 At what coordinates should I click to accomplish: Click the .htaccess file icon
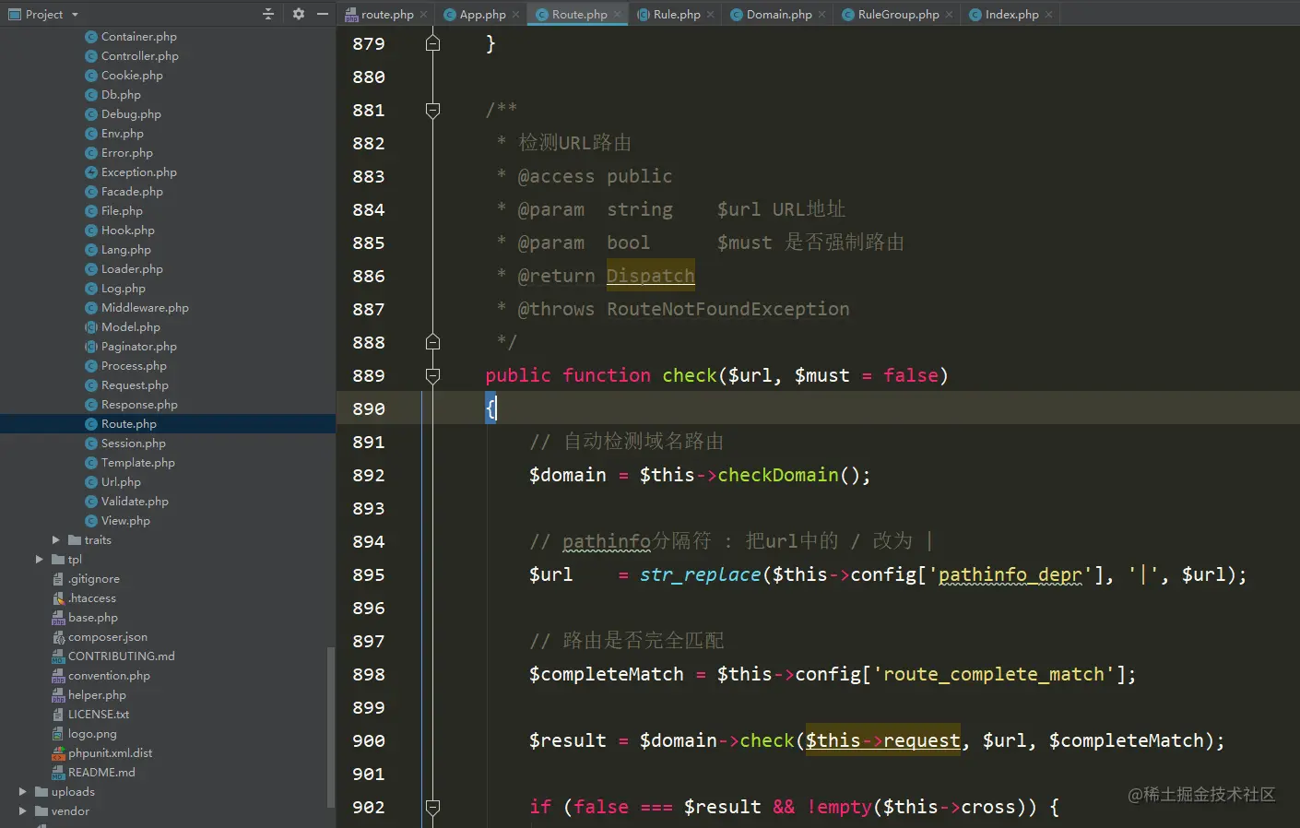pos(58,598)
